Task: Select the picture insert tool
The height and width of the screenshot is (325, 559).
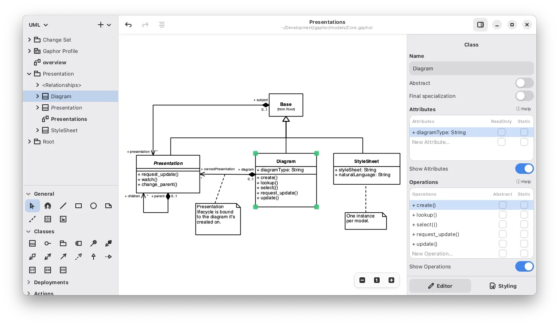Action: point(63,219)
